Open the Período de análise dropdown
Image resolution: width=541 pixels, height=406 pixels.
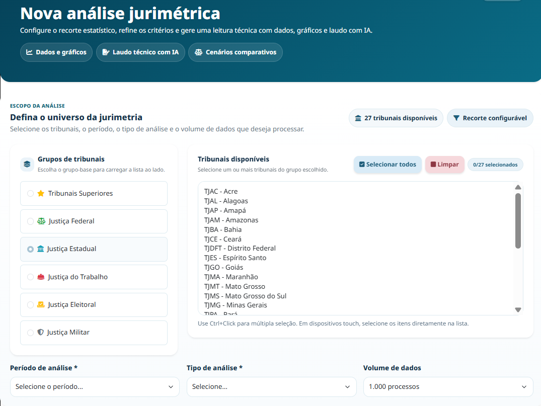tap(95, 387)
